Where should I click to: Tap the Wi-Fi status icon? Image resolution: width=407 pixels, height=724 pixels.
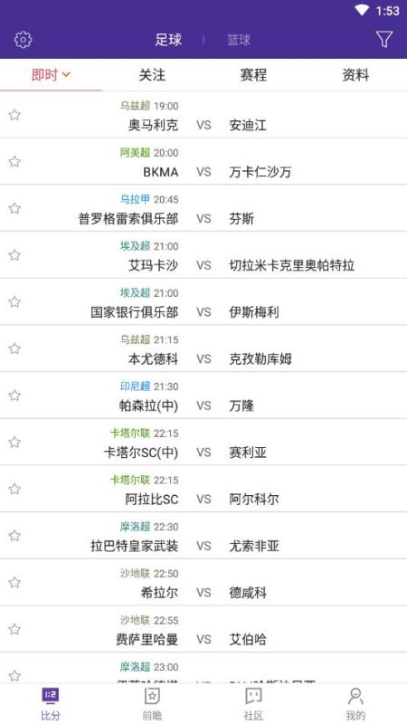(x=362, y=10)
